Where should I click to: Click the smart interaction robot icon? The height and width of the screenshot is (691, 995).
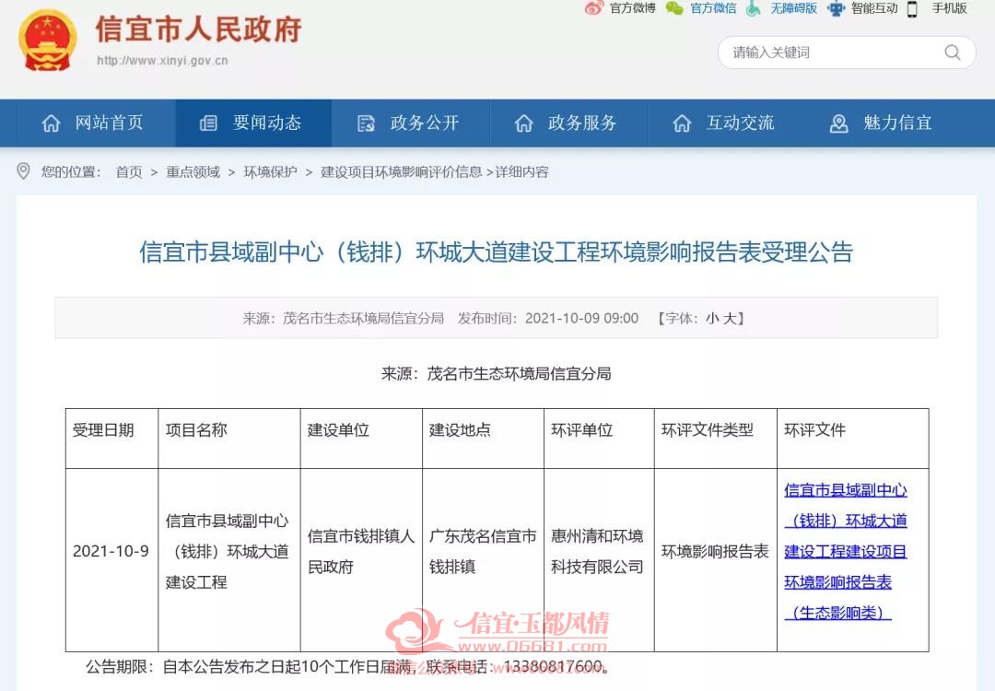tap(837, 8)
